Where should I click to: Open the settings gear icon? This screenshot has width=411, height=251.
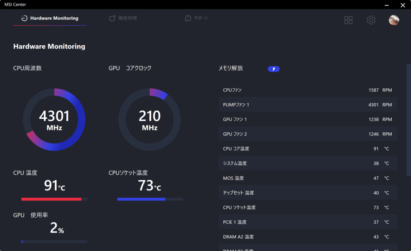click(371, 20)
